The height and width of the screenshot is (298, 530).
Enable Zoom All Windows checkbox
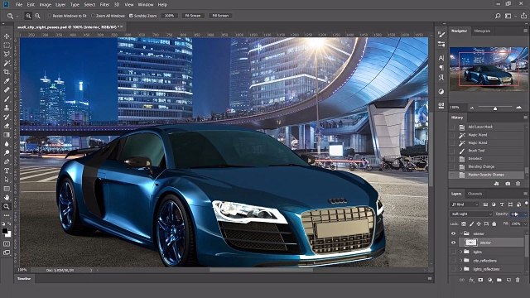[x=93, y=16]
